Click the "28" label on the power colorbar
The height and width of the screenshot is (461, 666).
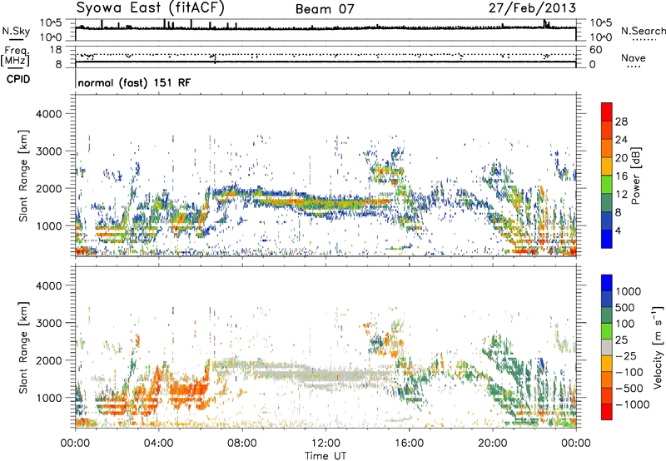tap(621, 121)
